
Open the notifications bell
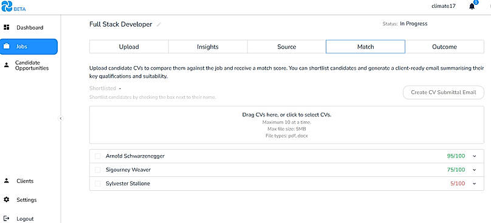[472, 6]
